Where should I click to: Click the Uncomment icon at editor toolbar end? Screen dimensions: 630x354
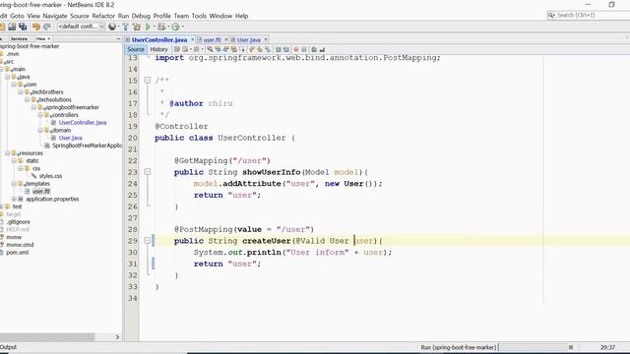click(x=322, y=49)
